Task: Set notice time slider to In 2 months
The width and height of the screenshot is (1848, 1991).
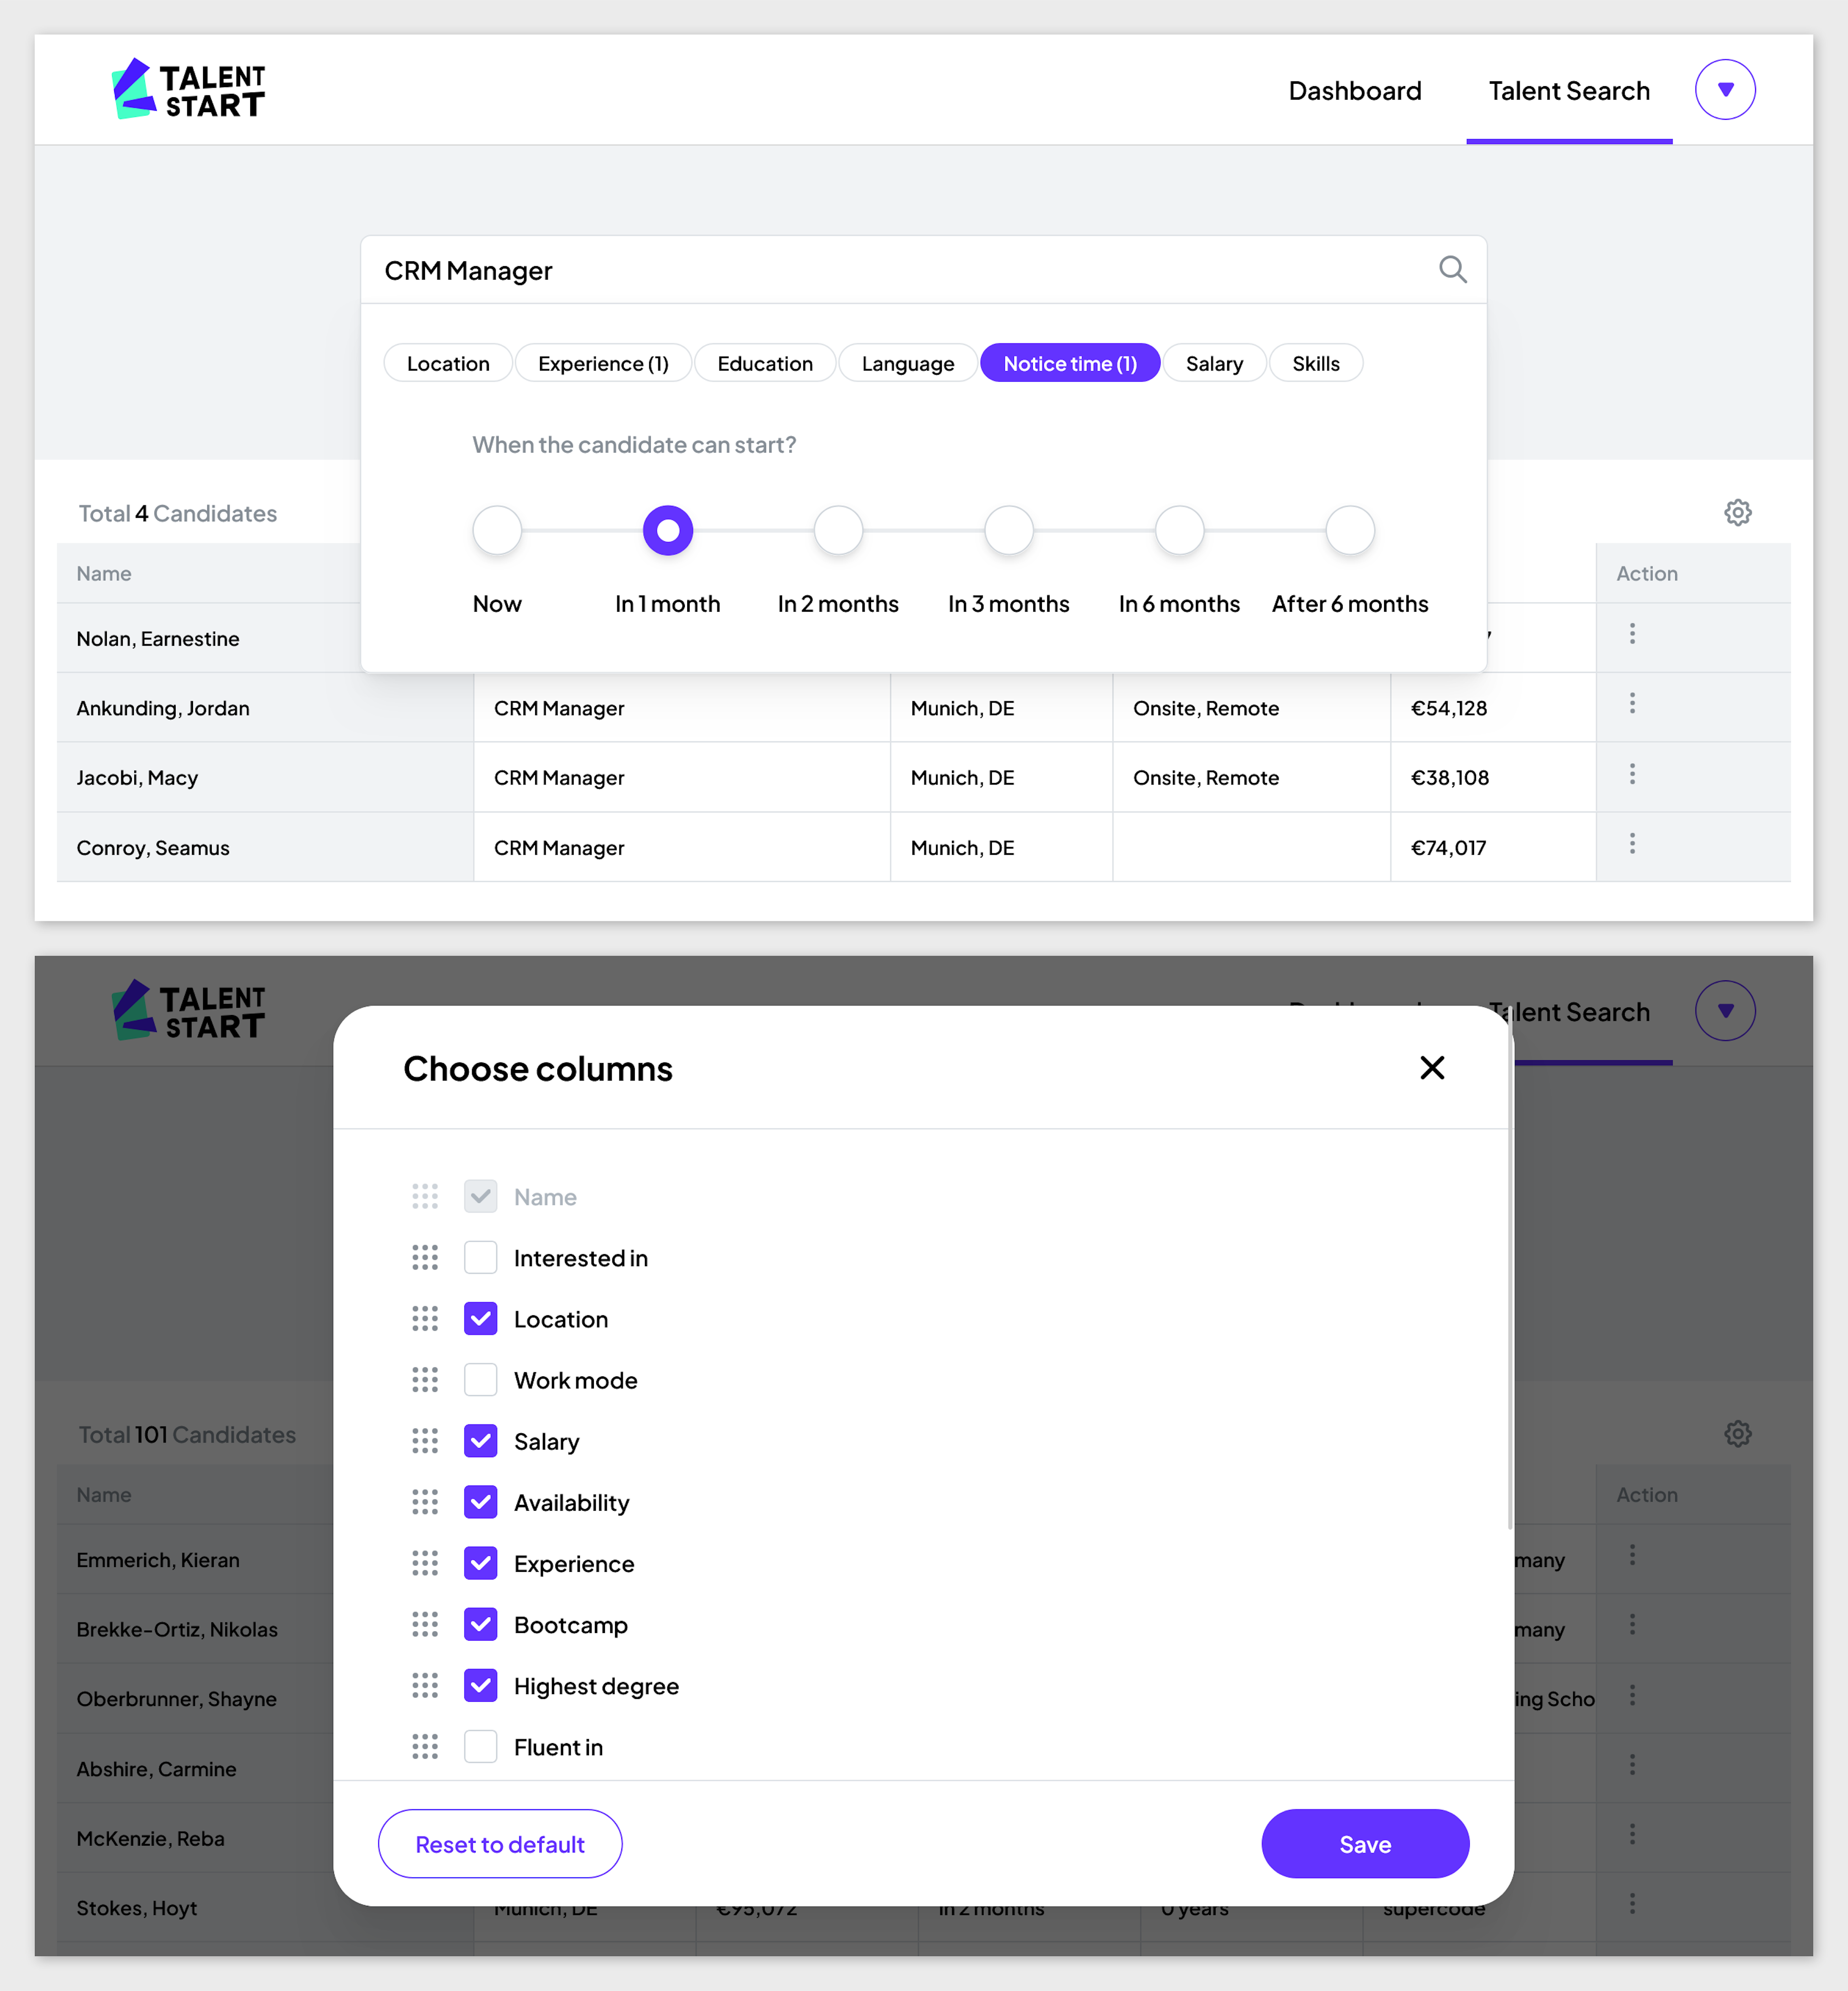Action: click(838, 530)
